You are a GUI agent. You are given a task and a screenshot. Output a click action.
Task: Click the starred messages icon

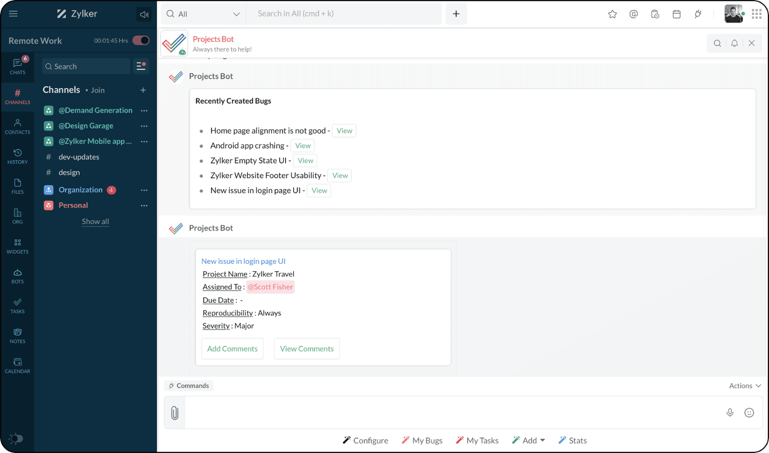(612, 14)
